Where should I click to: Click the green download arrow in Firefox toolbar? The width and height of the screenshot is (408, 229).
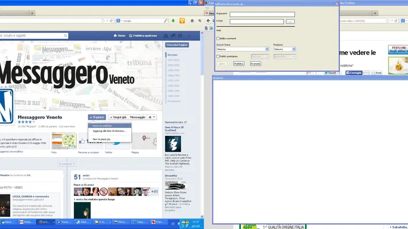click(x=173, y=21)
